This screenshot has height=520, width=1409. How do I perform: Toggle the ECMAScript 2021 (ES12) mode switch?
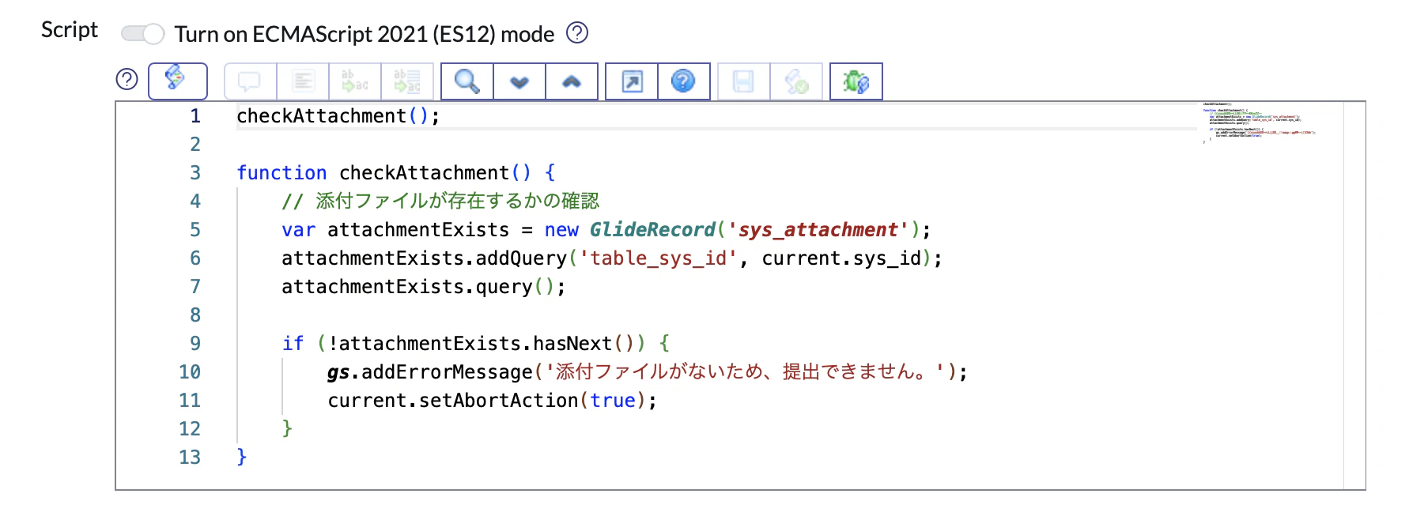pyautogui.click(x=142, y=33)
